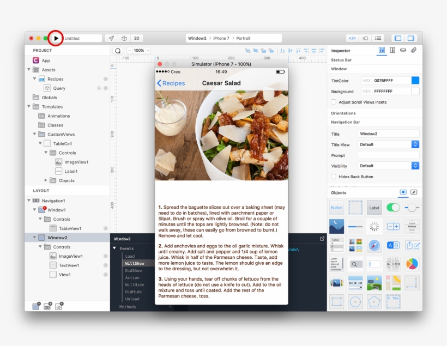Click the Title text field containing Window2
The width and height of the screenshot is (447, 346).
click(x=388, y=133)
